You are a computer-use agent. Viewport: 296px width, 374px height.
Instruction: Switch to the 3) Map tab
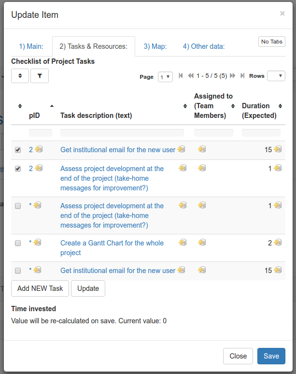155,46
